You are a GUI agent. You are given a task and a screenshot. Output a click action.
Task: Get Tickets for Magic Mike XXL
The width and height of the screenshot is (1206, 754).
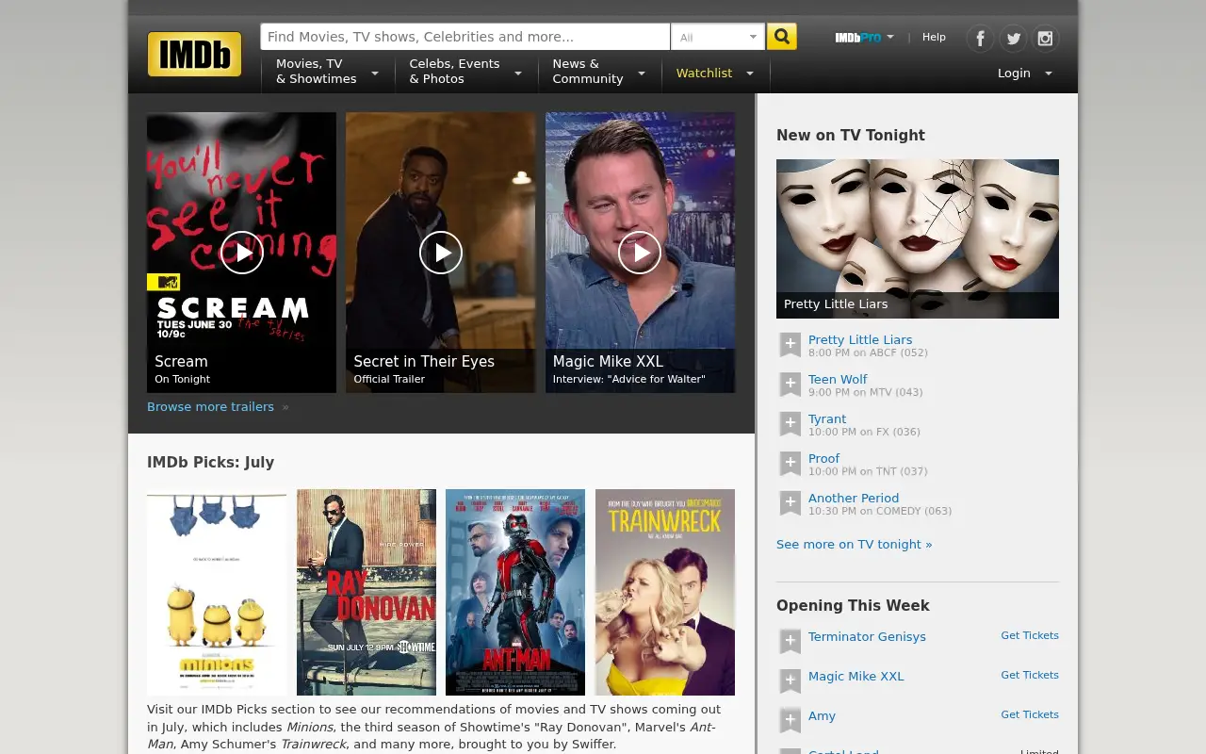(x=1030, y=675)
